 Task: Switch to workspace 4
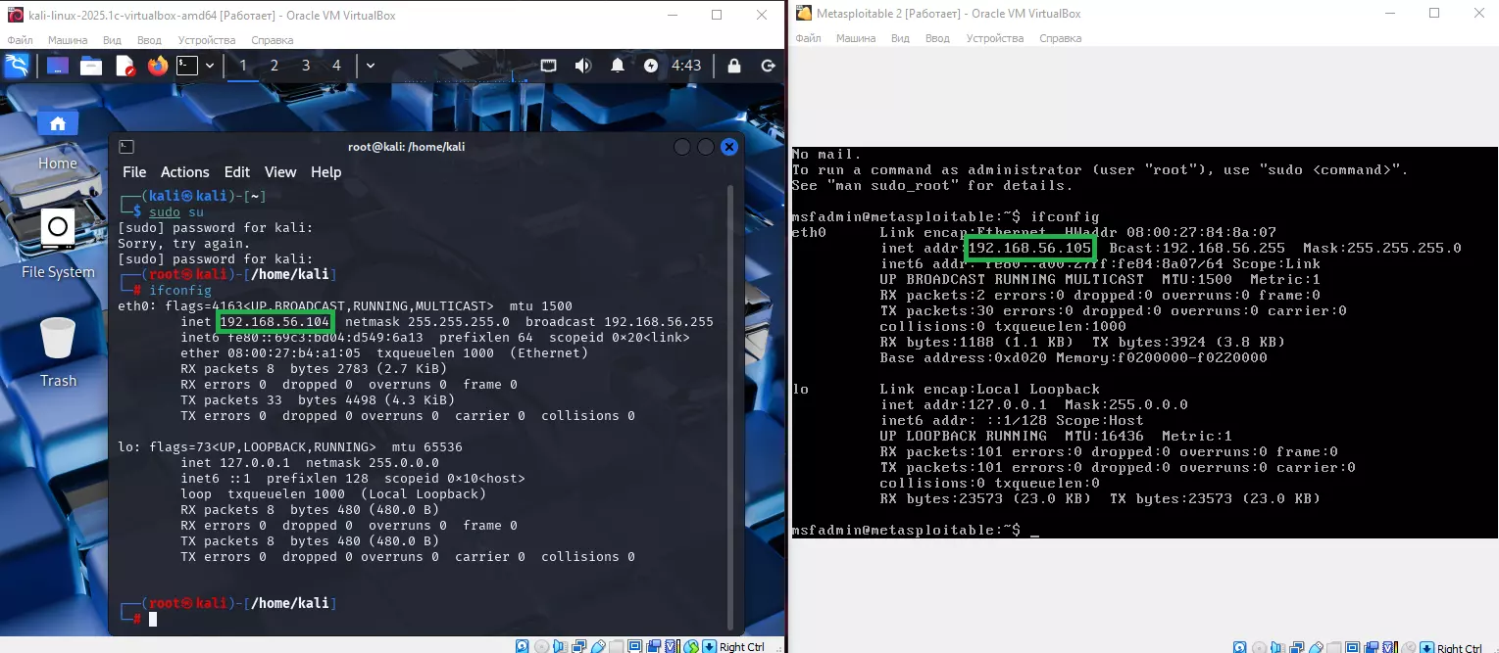click(x=337, y=66)
